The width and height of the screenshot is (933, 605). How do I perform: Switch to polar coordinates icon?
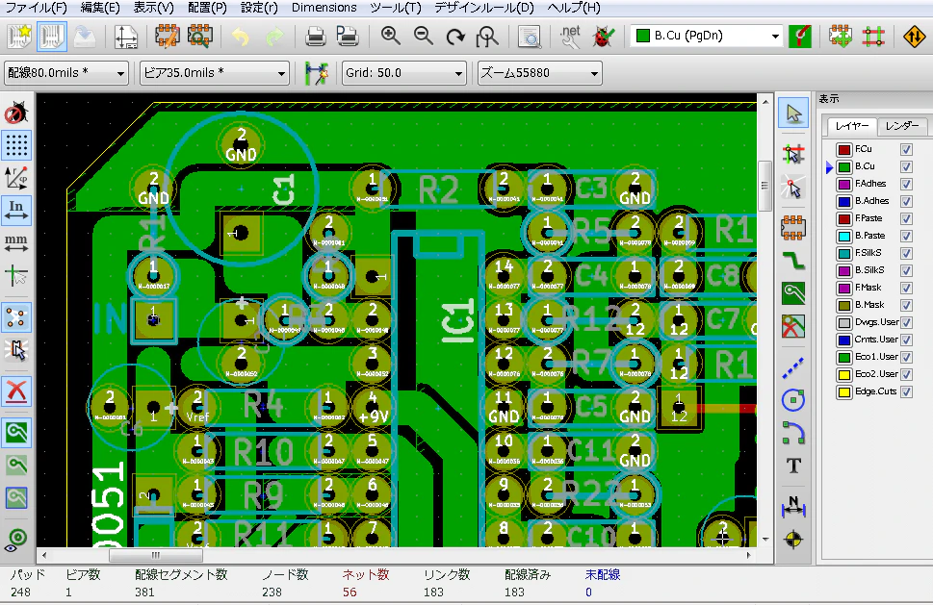click(16, 178)
